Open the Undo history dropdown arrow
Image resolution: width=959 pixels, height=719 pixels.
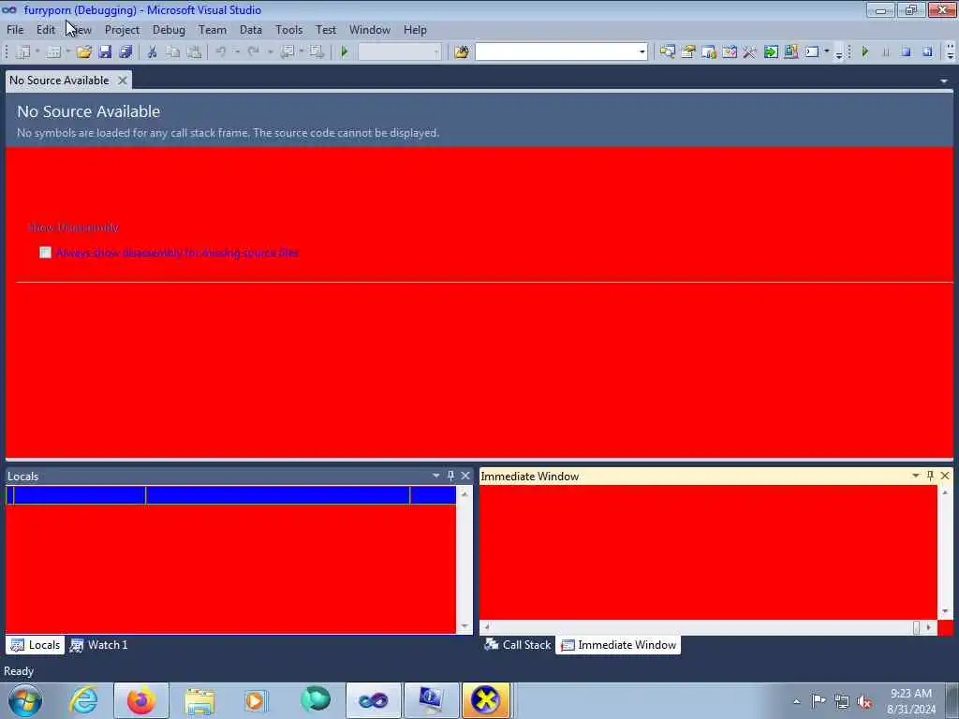pos(237,52)
